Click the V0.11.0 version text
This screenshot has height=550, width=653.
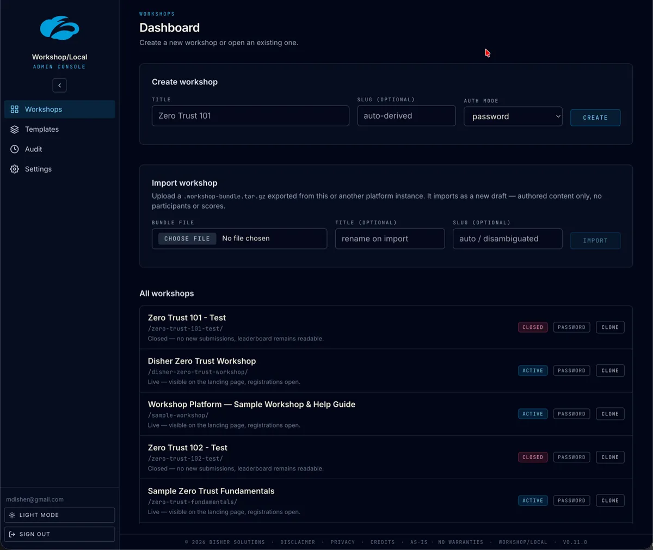(x=575, y=542)
